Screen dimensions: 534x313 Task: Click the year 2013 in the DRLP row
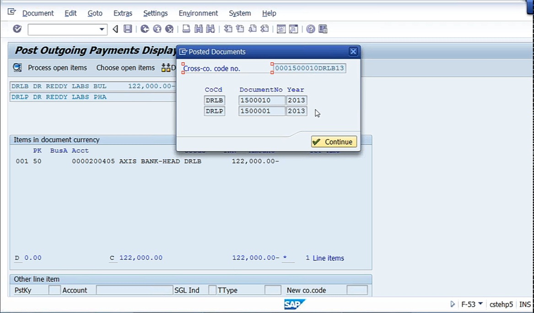297,111
